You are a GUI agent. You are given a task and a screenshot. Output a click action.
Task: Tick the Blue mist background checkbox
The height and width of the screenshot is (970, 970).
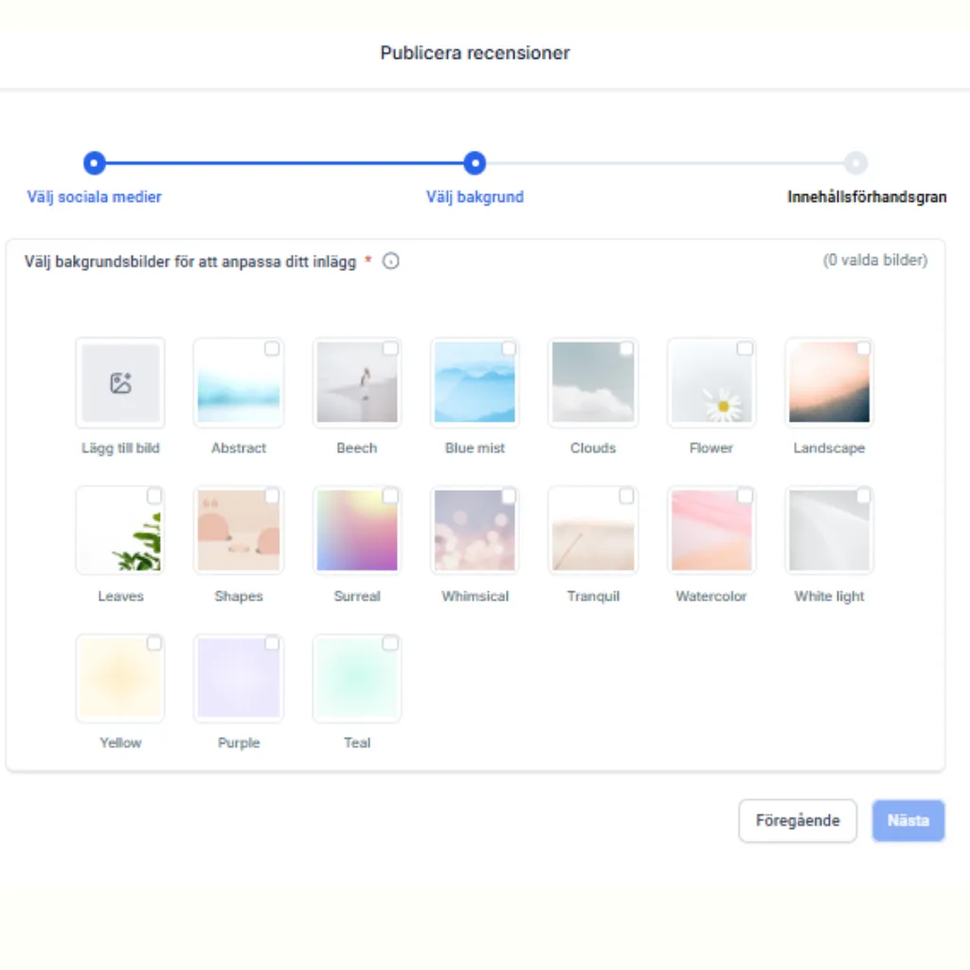(x=509, y=349)
